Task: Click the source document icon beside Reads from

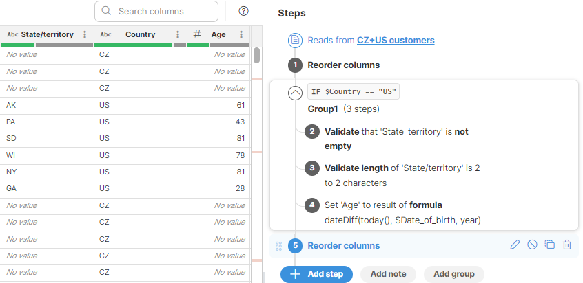Action: click(294, 41)
